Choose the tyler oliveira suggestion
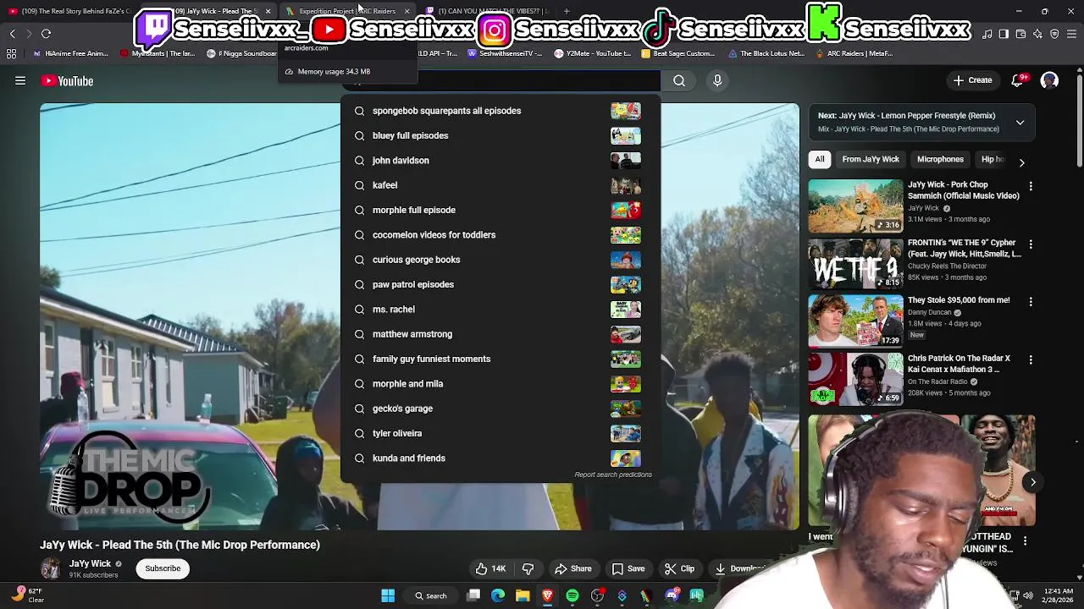The width and height of the screenshot is (1084, 609). [x=500, y=433]
